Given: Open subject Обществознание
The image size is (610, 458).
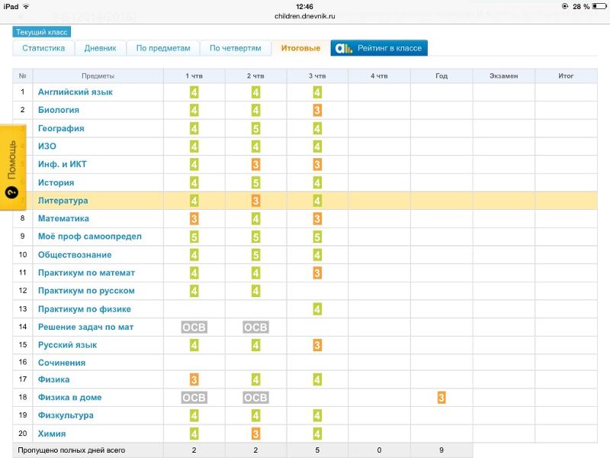Looking at the screenshot, I should (x=75, y=255).
